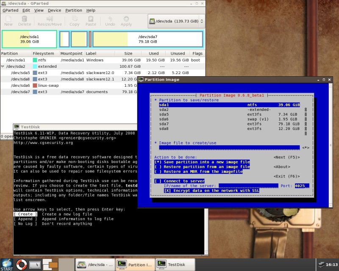Image resolution: width=339 pixels, height=271 pixels.
Task: Select the /dev/sda7 block in disk map
Action: (148, 39)
